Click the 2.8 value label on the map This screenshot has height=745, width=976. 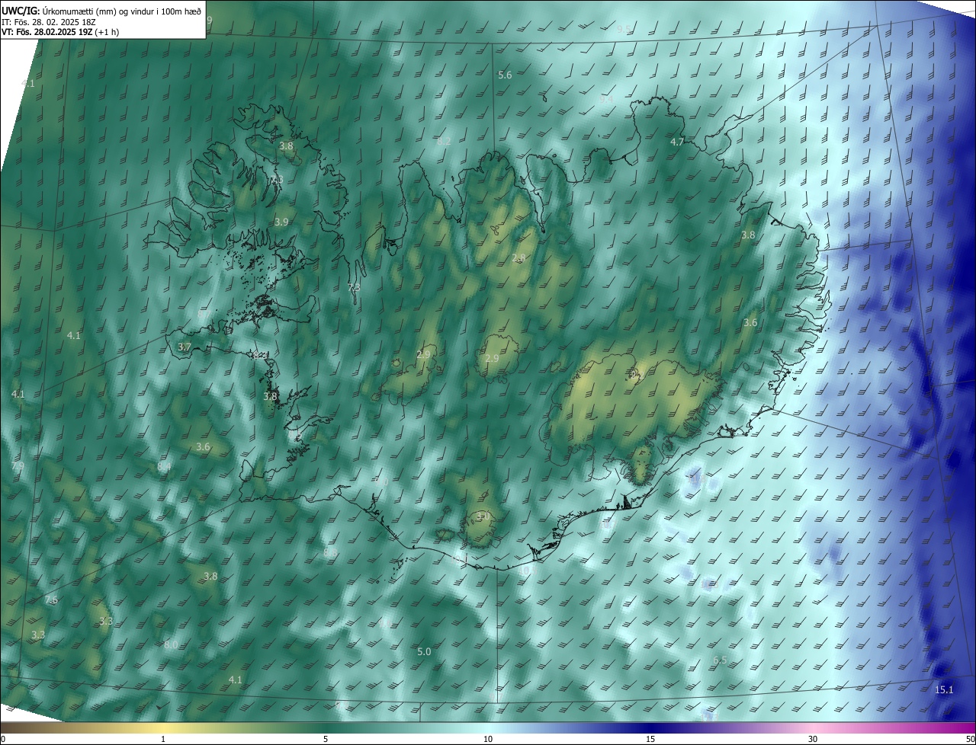point(518,258)
